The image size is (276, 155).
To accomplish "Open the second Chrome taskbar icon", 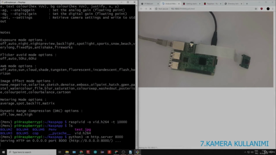I will 116,152.
